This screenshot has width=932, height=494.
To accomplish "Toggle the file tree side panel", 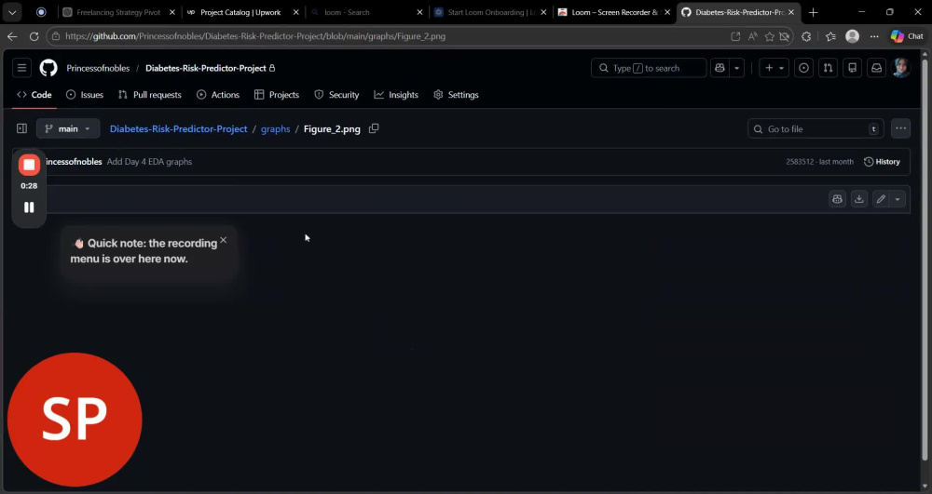I will [x=22, y=128].
